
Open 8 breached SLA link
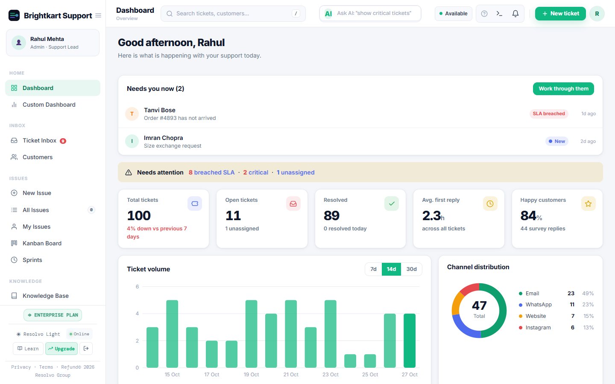click(212, 172)
